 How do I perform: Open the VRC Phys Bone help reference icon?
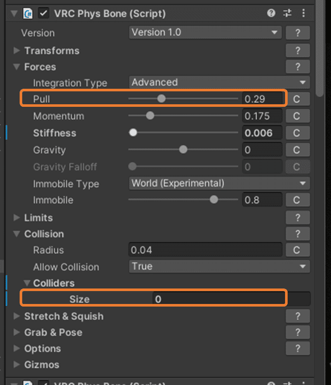(x=271, y=13)
